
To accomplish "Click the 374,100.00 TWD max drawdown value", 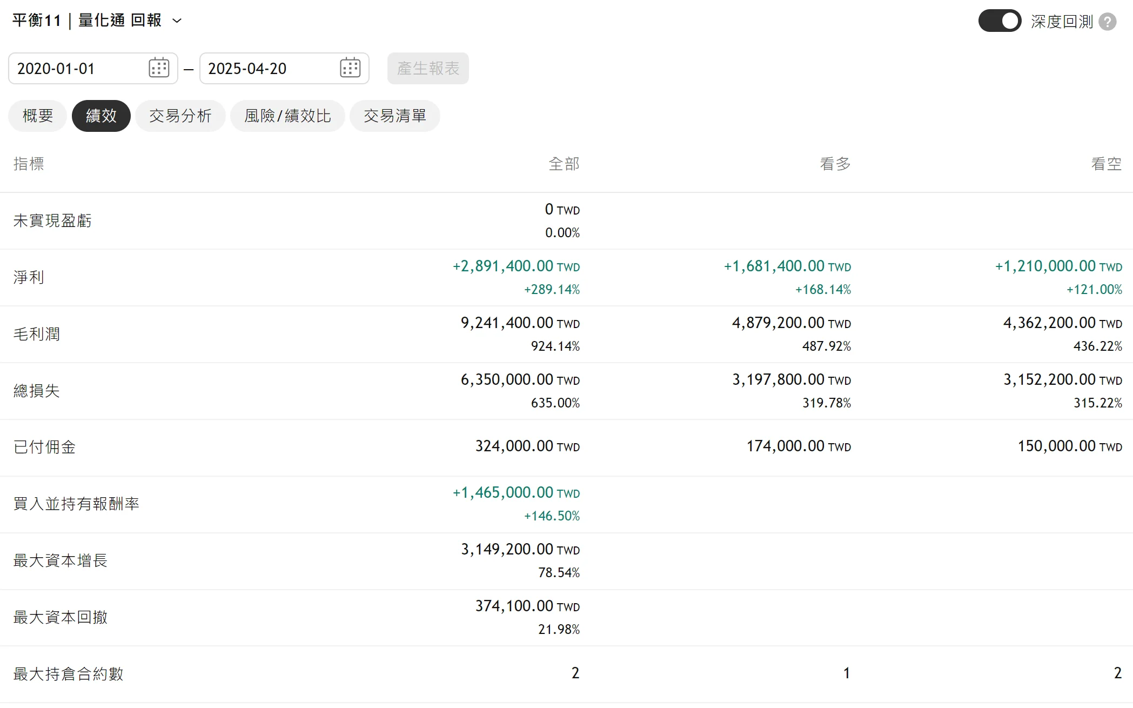I will 527,606.
